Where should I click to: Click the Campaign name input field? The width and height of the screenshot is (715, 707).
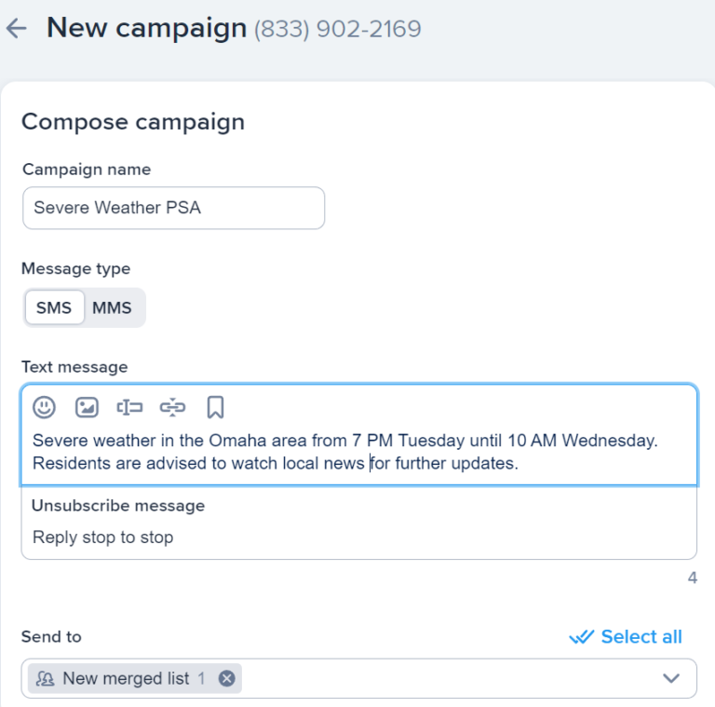pos(173,208)
